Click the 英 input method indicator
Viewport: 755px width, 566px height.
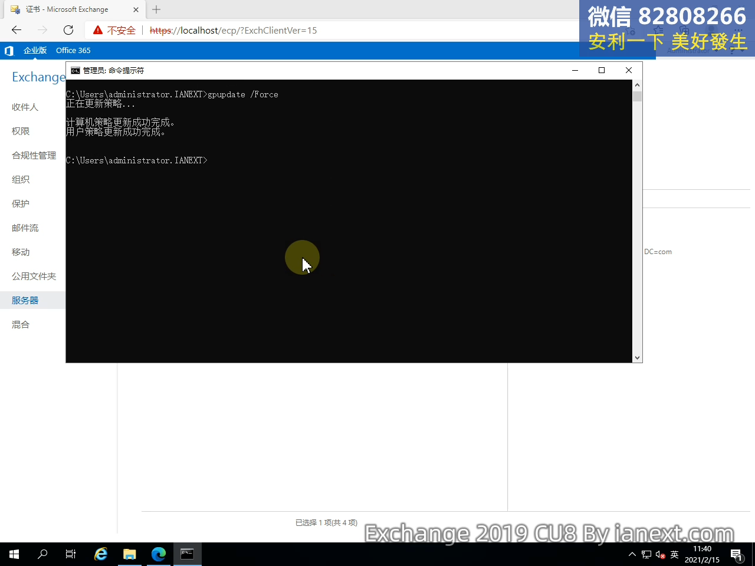(675, 554)
